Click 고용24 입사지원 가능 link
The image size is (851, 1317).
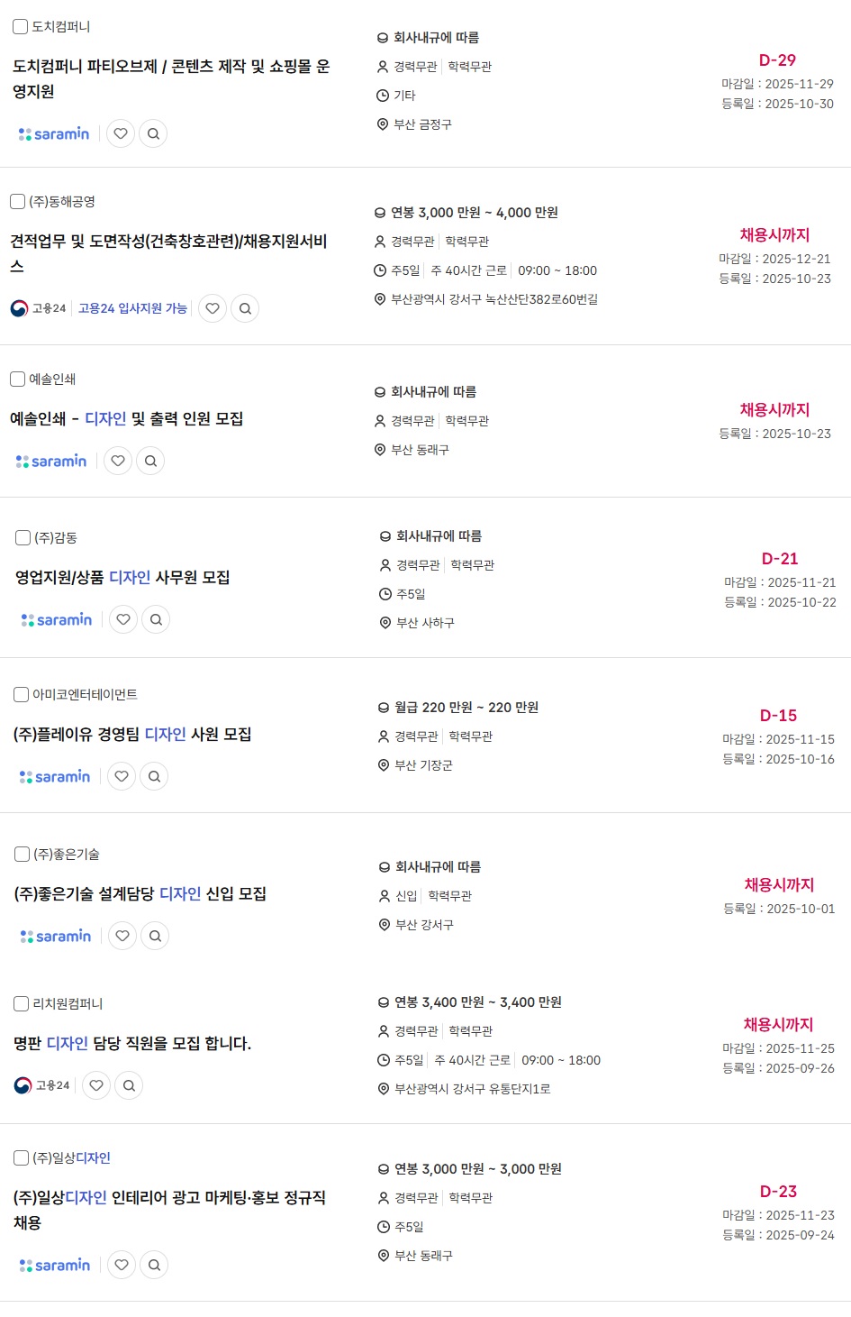pyautogui.click(x=132, y=308)
